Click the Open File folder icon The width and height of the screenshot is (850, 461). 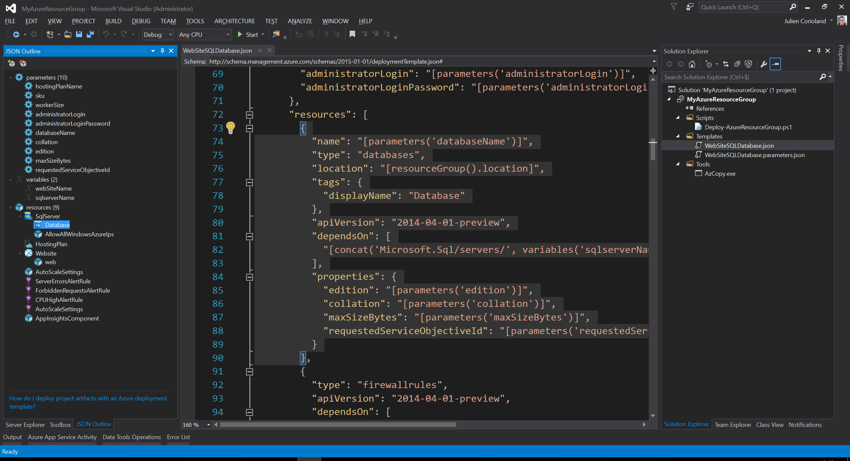(x=68, y=34)
